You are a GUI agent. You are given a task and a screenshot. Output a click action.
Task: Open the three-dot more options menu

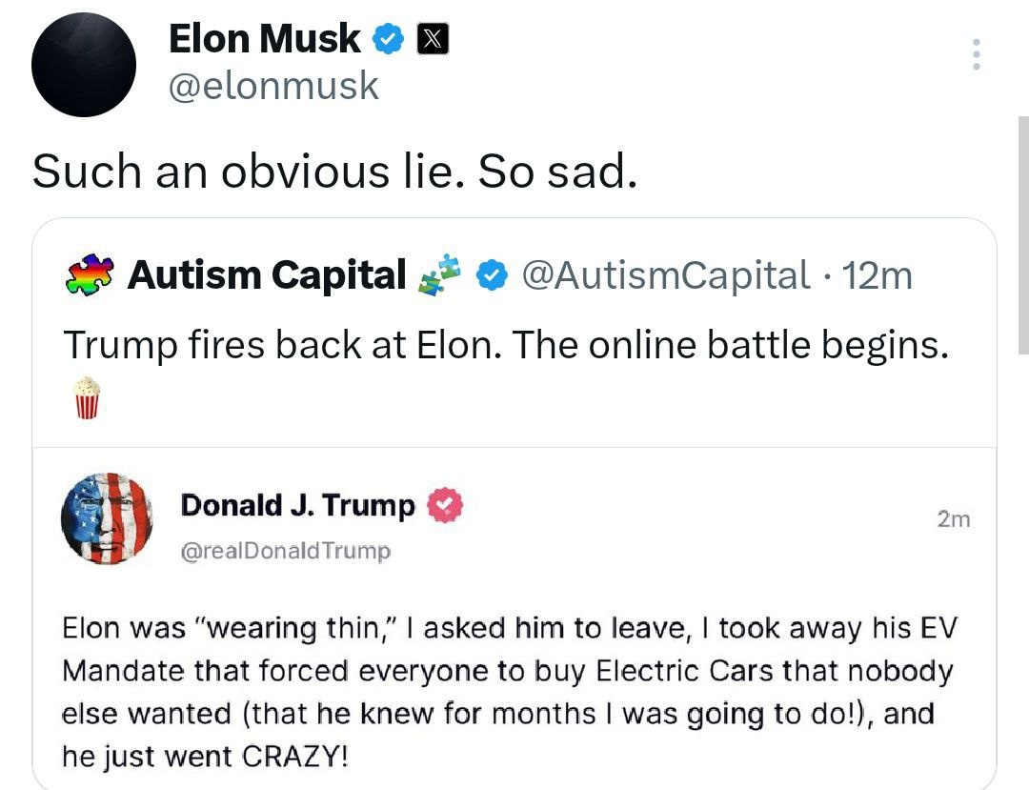click(x=976, y=55)
